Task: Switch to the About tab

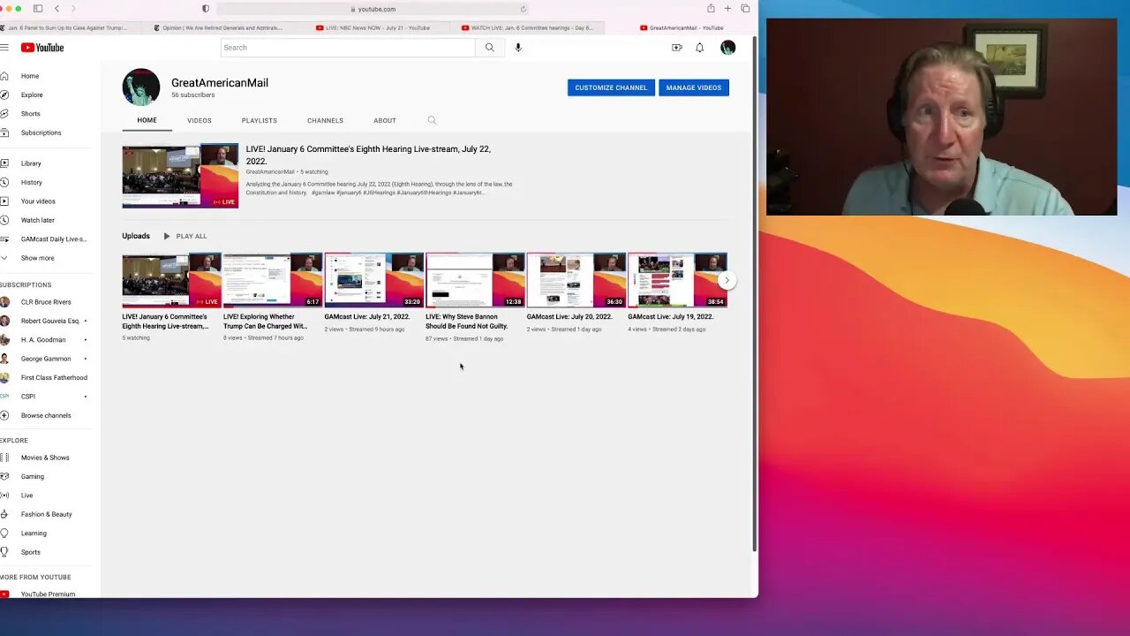Action: pos(385,120)
